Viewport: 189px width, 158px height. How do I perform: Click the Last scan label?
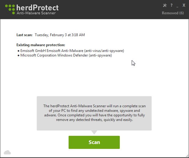click(25, 35)
